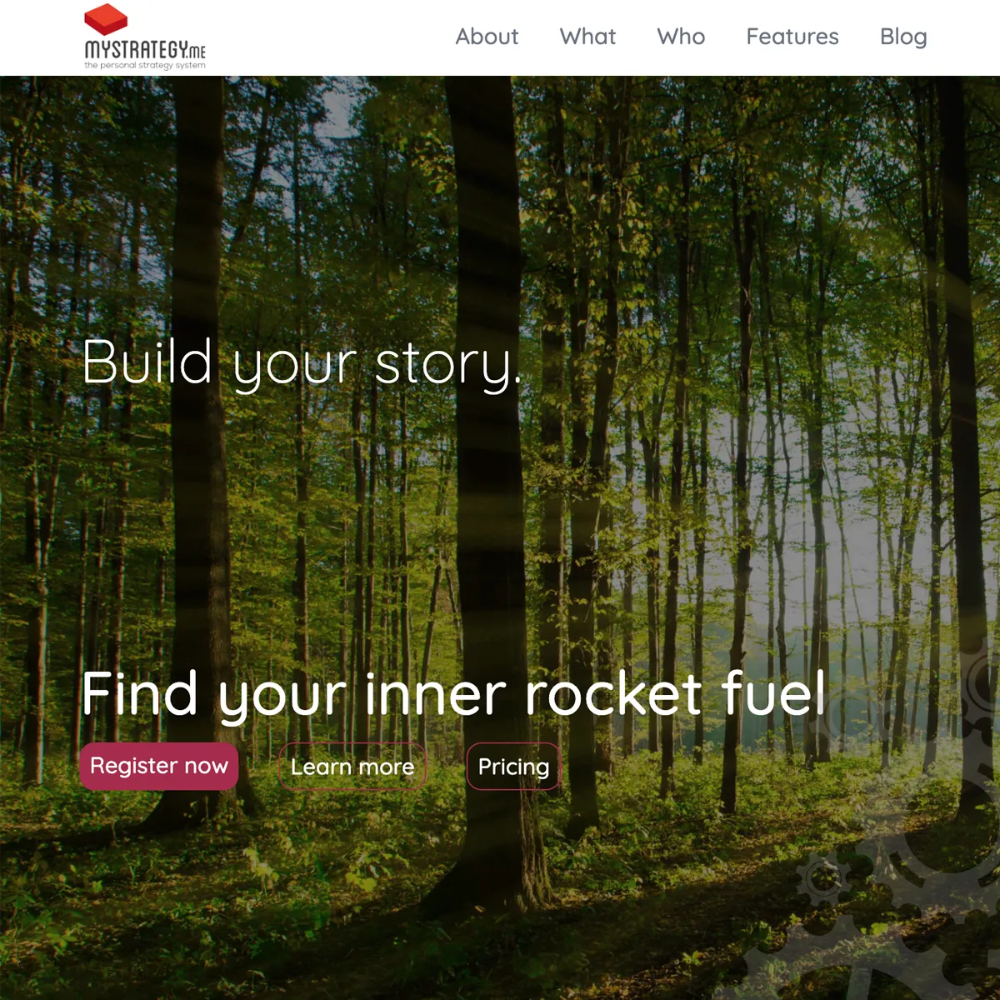
Task: Click the 'Find your inner rocket fuel' headline
Action: tap(454, 693)
